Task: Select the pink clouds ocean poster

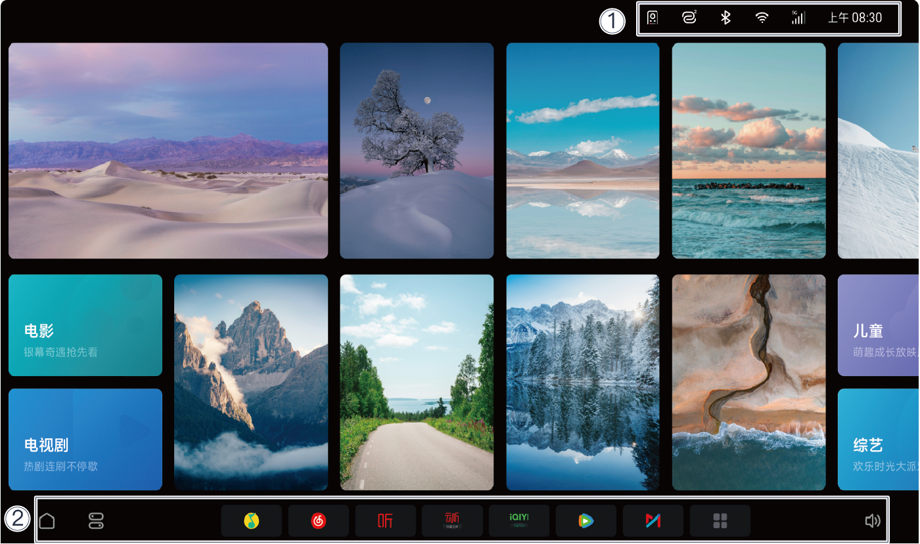Action: click(748, 150)
